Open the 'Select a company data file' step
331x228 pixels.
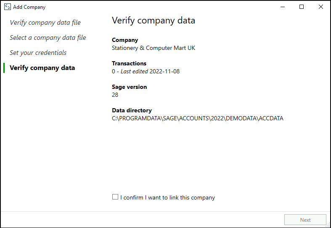point(48,38)
